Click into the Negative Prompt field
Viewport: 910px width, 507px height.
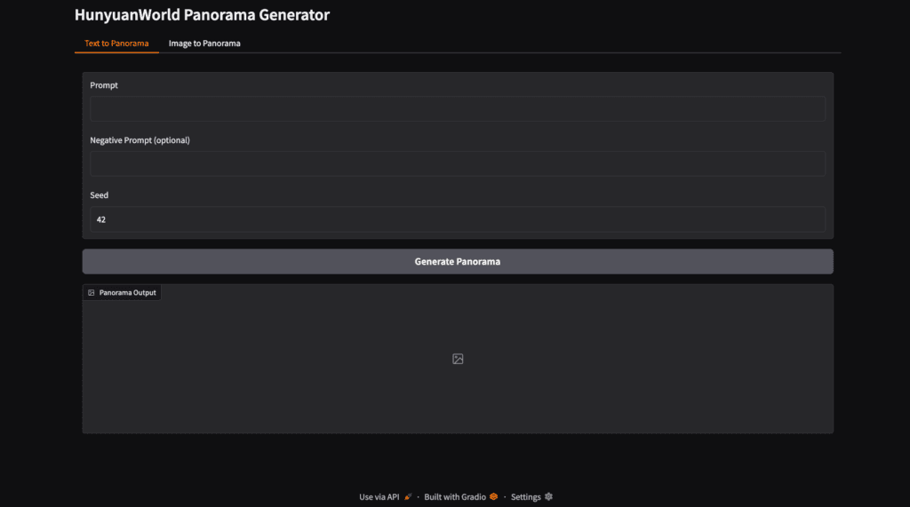coord(458,164)
